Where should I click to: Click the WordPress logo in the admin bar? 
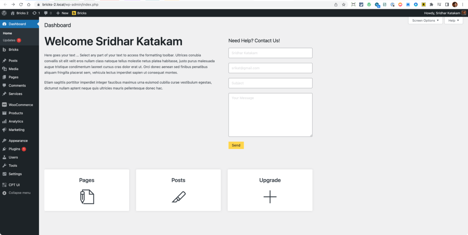pos(4,13)
